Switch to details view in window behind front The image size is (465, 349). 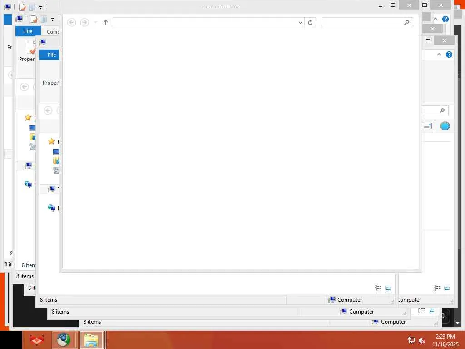(x=378, y=289)
